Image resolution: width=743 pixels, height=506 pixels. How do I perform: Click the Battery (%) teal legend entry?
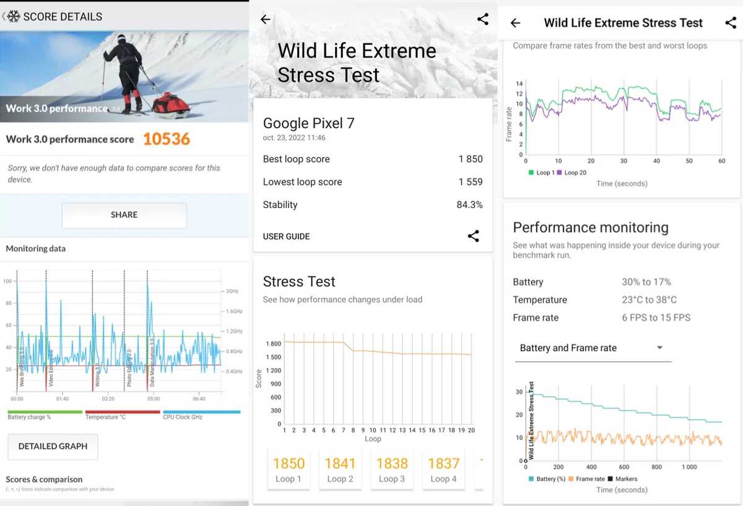point(548,479)
